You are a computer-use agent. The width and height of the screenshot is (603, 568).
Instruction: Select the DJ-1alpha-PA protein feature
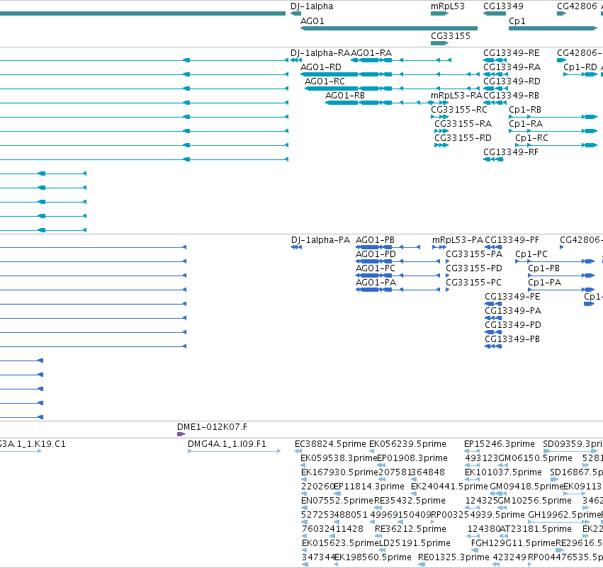296,247
